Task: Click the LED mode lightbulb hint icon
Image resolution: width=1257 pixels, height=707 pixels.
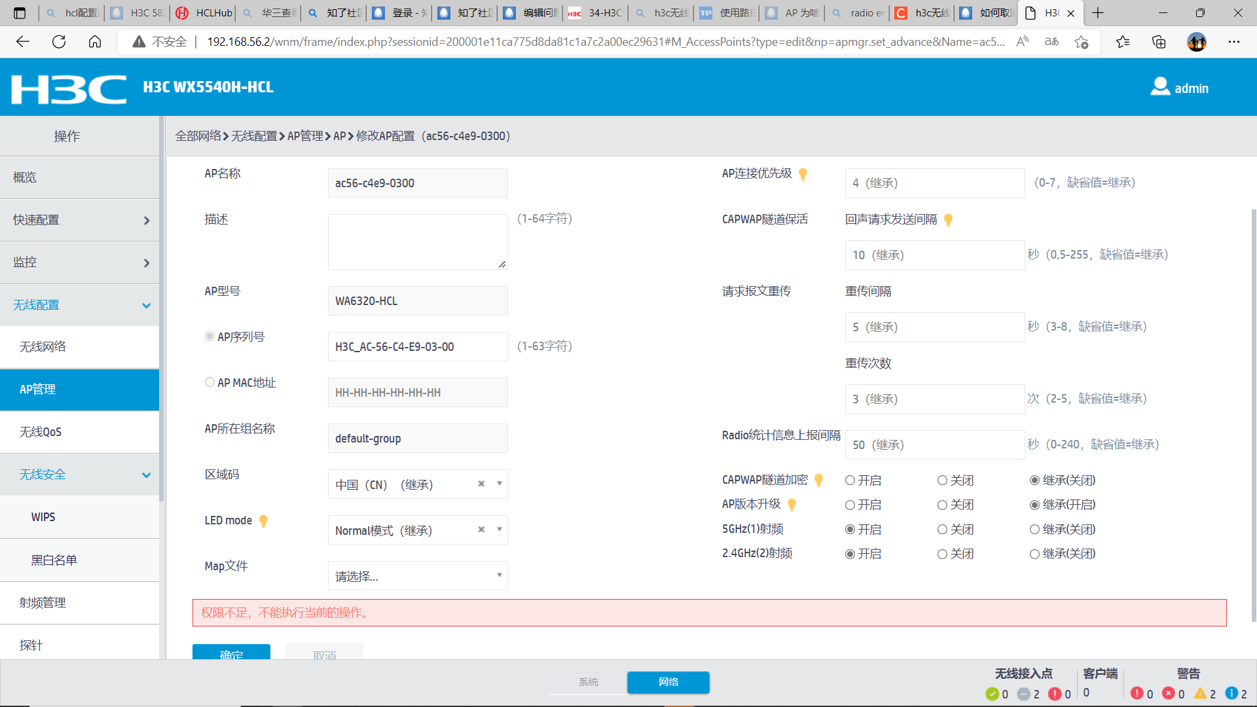Action: point(263,521)
